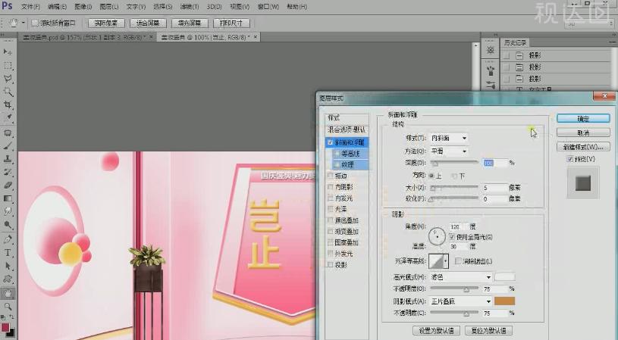Toggle 使用全局光 (Use Global Light) checkbox

coord(452,237)
